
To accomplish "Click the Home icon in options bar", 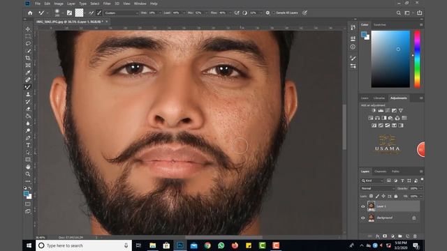I will click(30, 13).
